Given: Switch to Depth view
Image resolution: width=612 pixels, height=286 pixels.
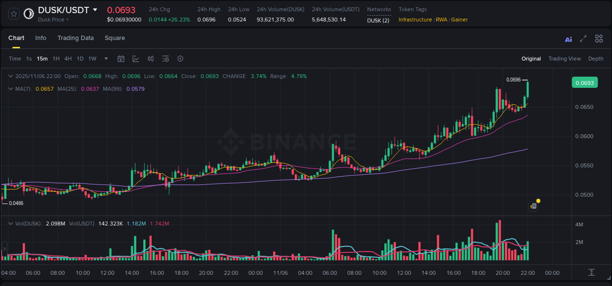Looking at the screenshot, I should (596, 59).
